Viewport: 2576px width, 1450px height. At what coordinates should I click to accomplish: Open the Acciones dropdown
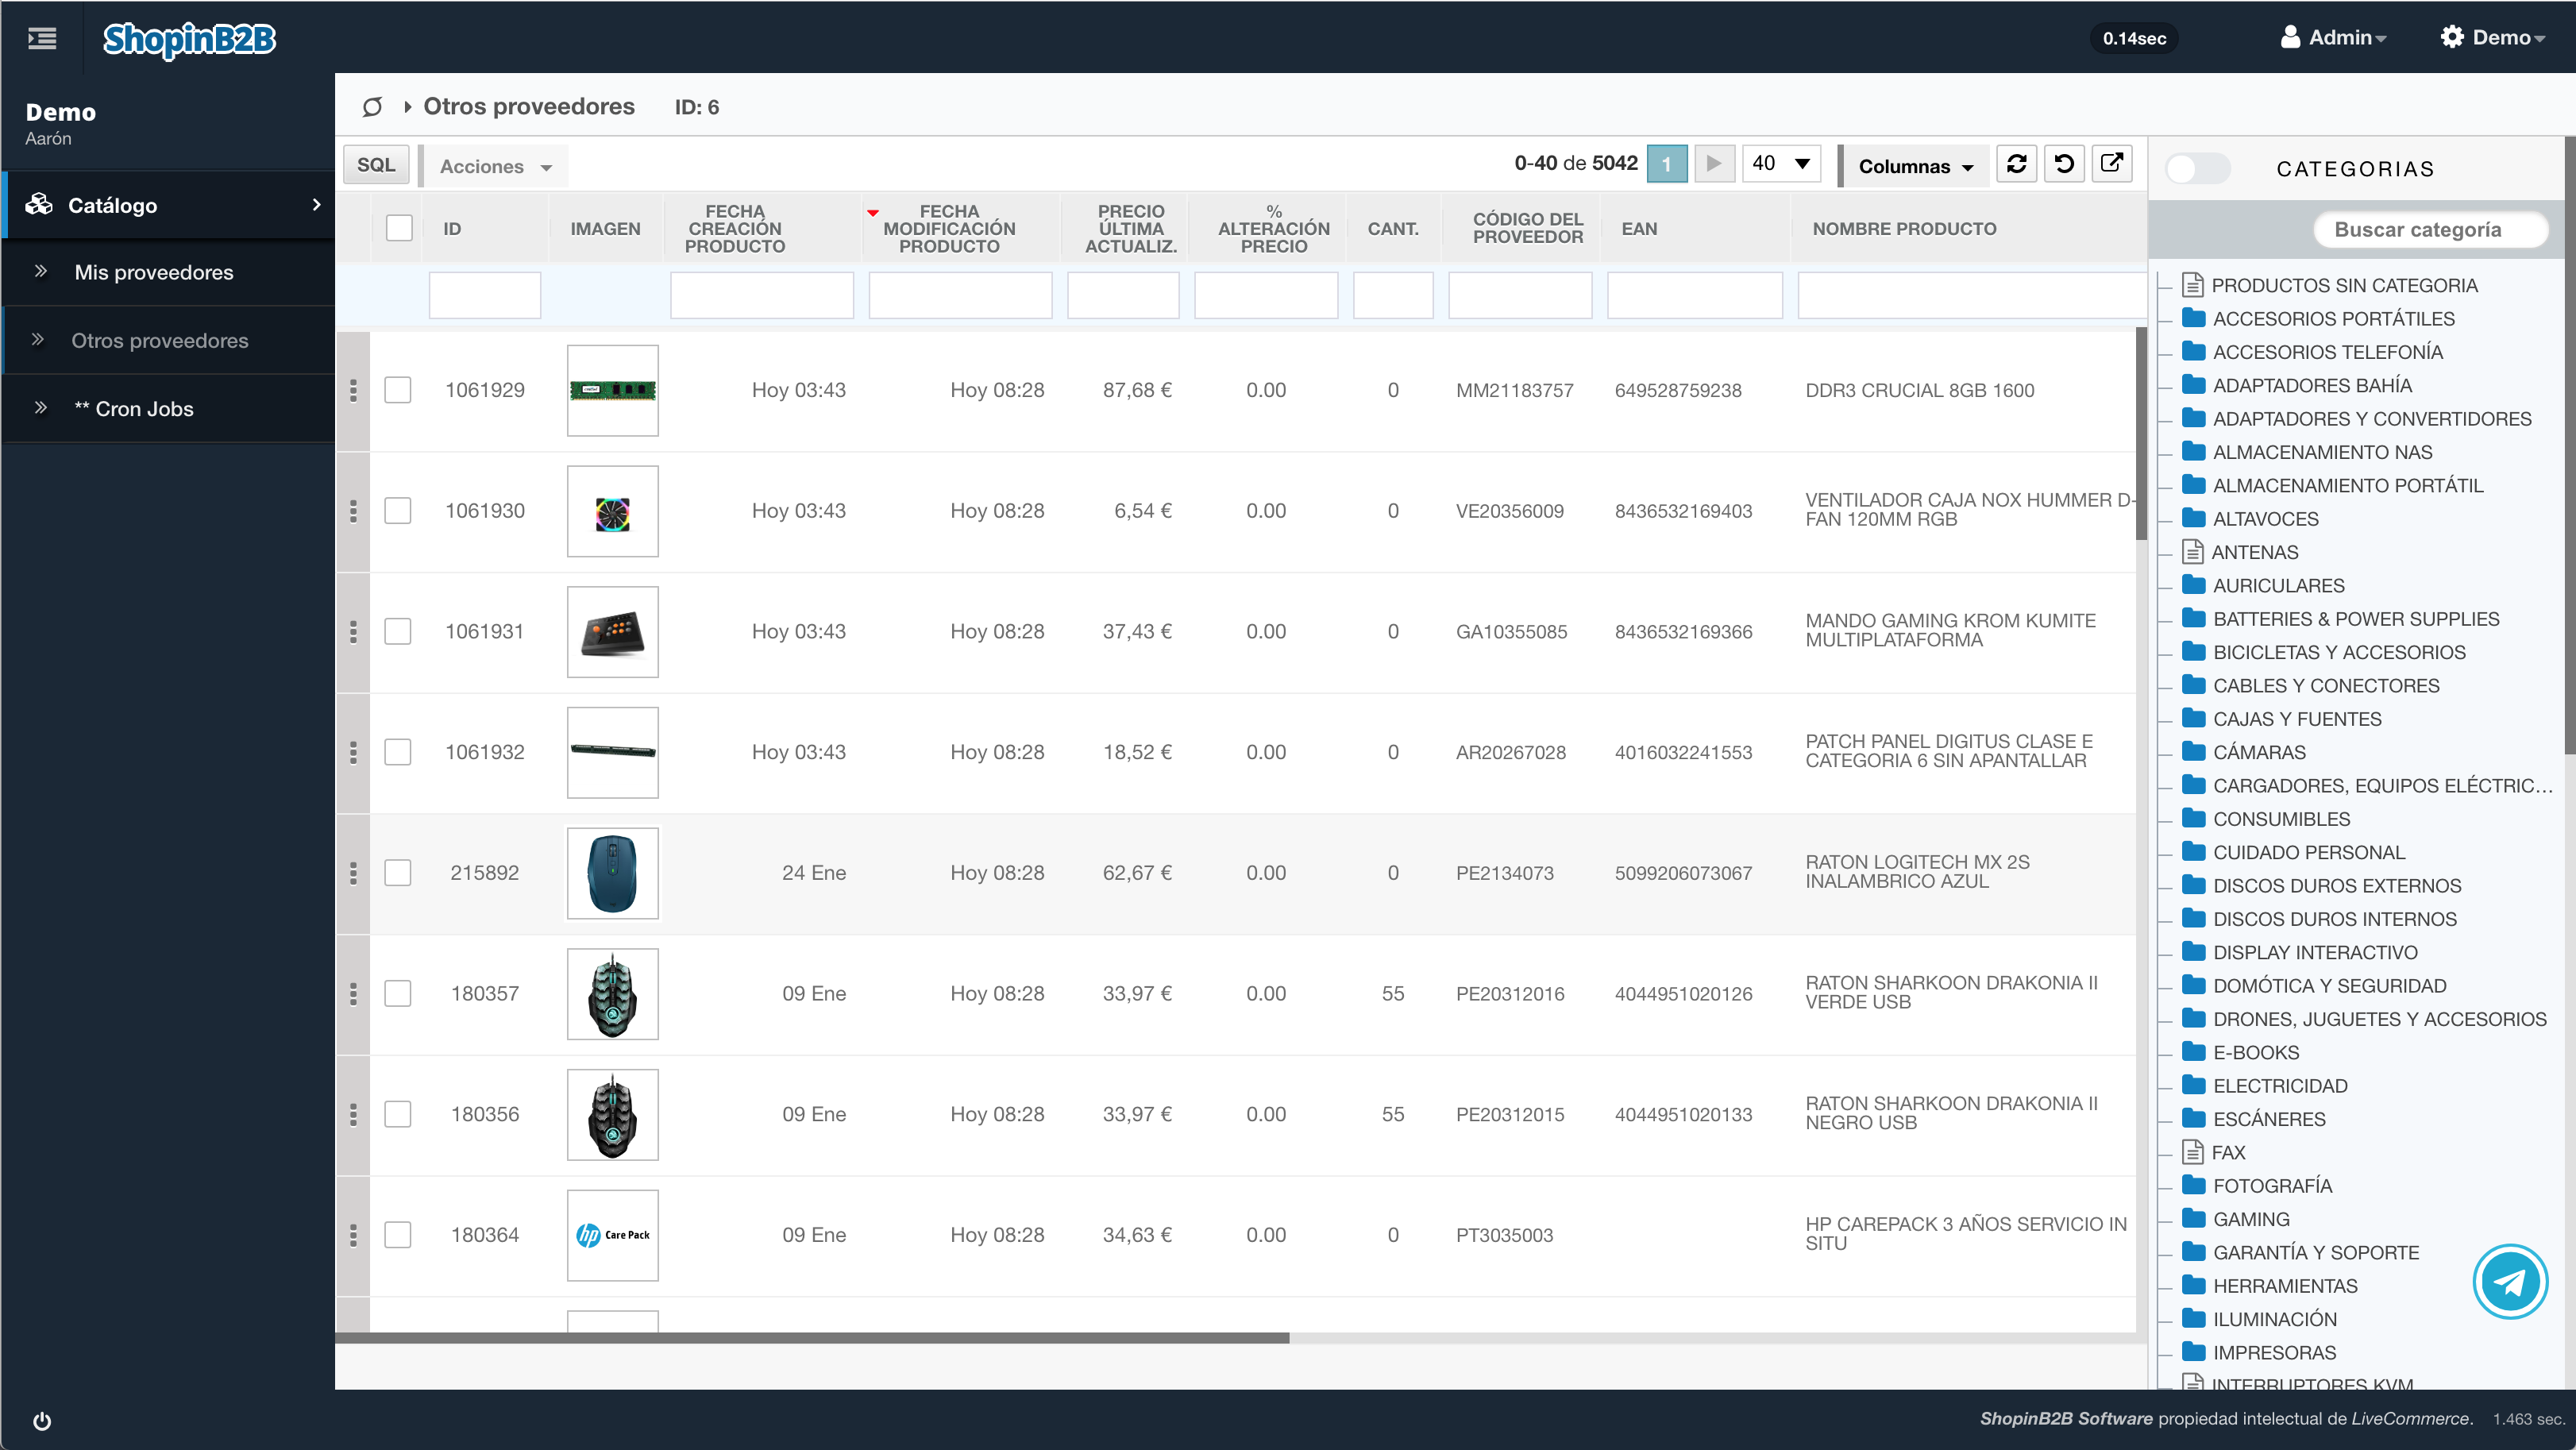coord(496,166)
